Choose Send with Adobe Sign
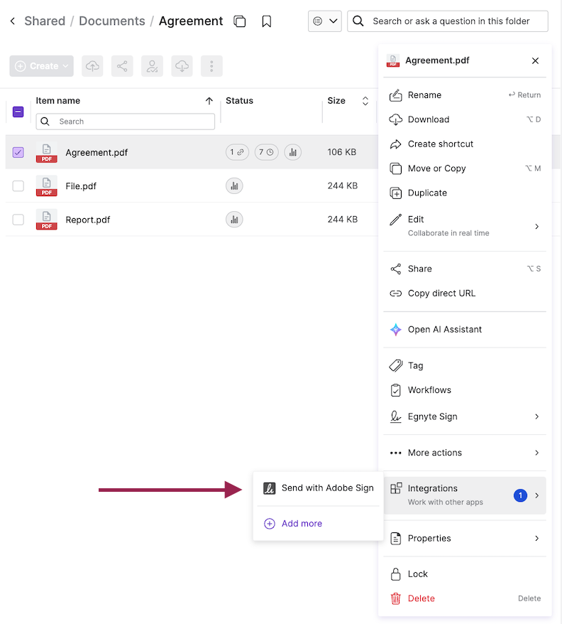Image resolution: width=562 pixels, height=624 pixels. click(319, 488)
